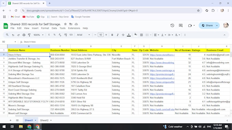Open the Gmail bookmark

click(15, 17)
